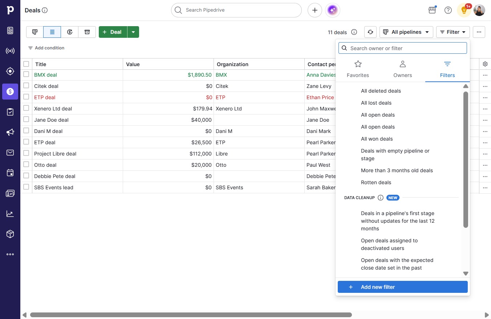Refresh the deals list
The width and height of the screenshot is (491, 319).
click(x=370, y=32)
